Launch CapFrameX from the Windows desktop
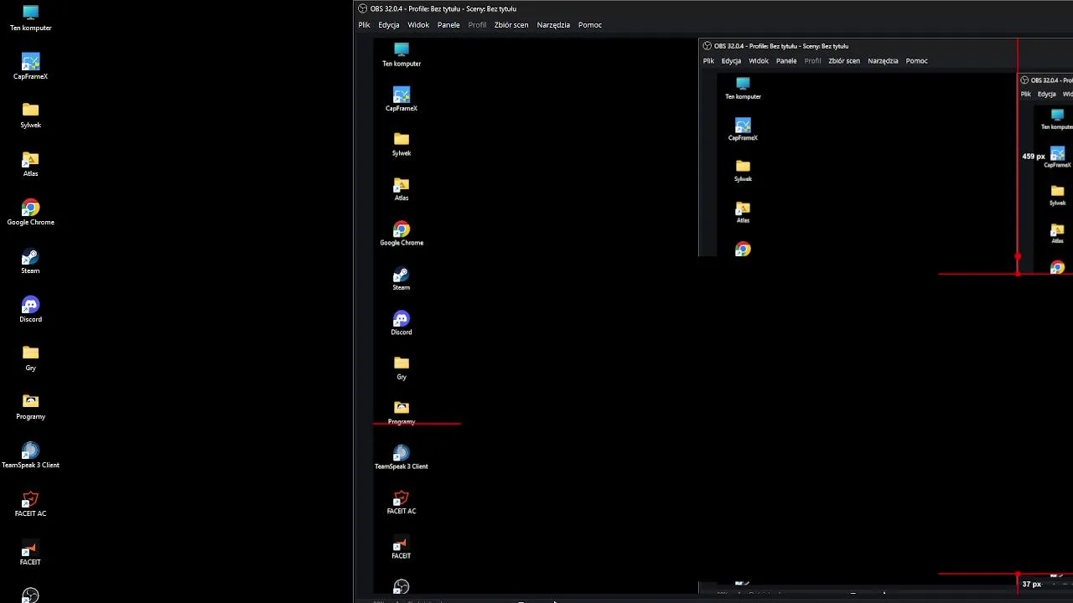 tap(30, 66)
